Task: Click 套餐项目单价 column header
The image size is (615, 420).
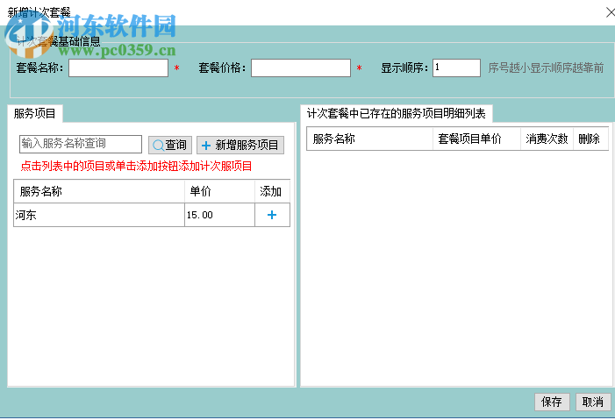Action: pyautogui.click(x=476, y=139)
